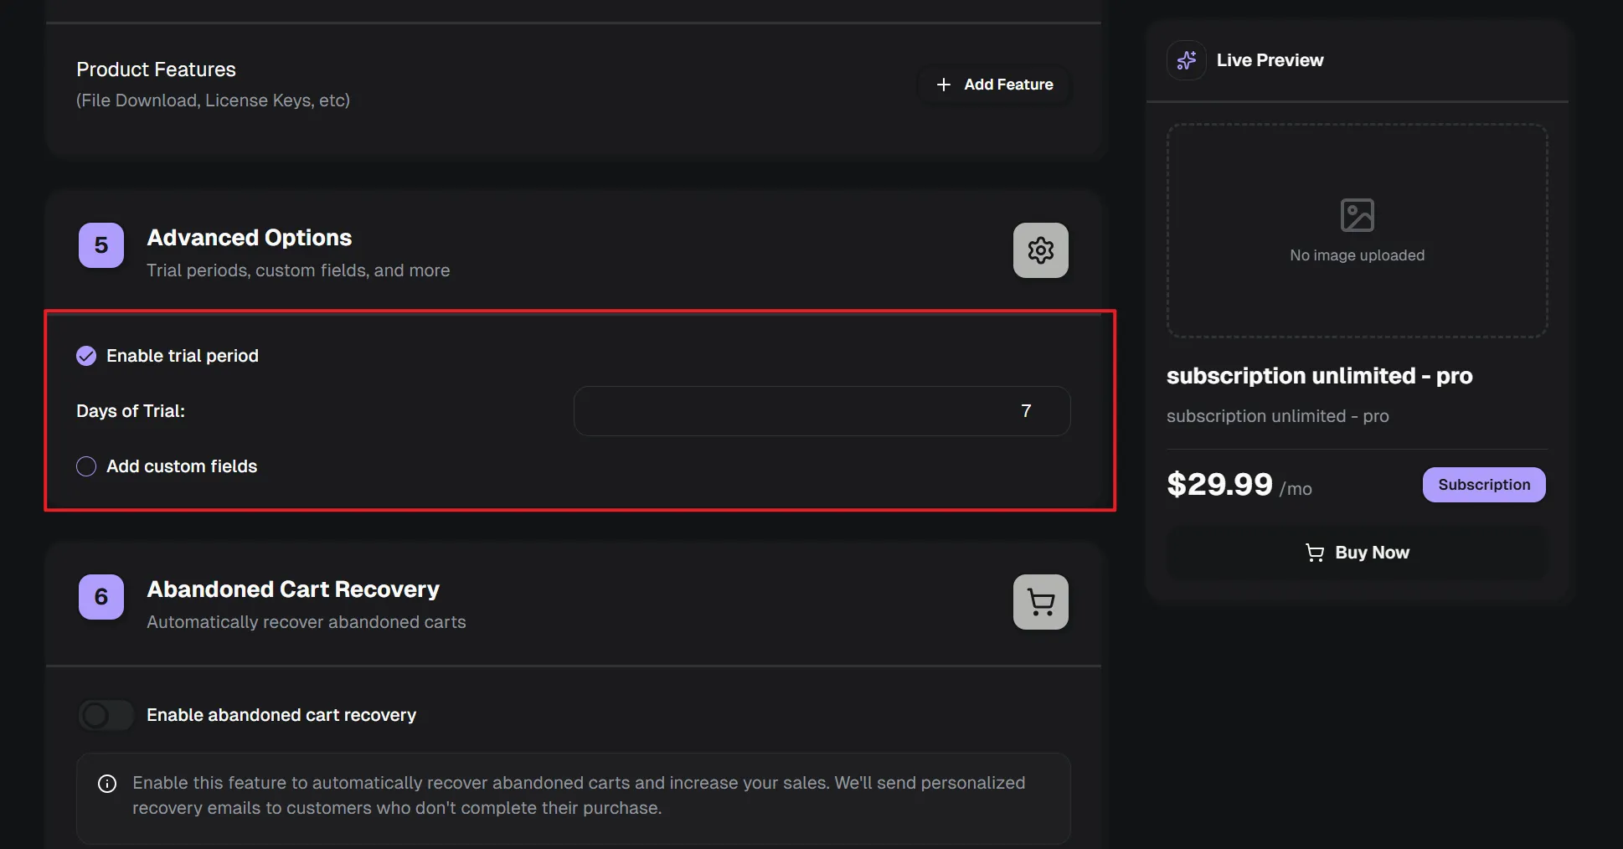Image resolution: width=1623 pixels, height=849 pixels.
Task: Click the no-image placeholder icon
Action: pos(1357,215)
